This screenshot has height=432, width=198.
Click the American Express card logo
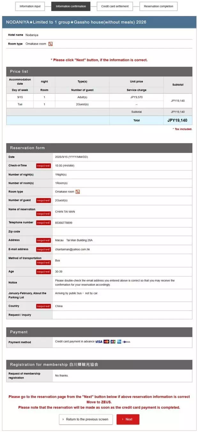[x=119, y=342]
